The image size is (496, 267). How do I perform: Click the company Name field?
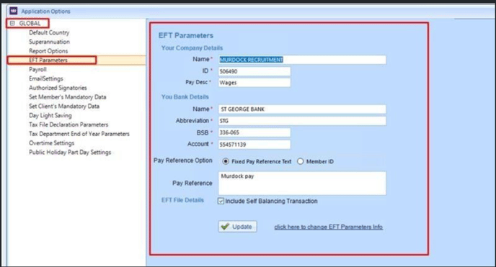302,60
